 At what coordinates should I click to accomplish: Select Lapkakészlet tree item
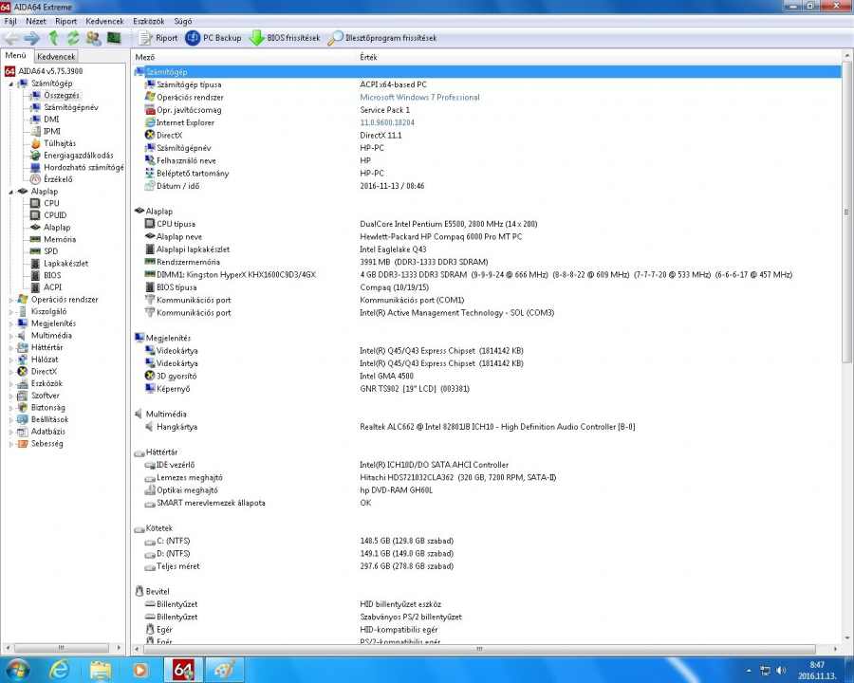pos(65,263)
